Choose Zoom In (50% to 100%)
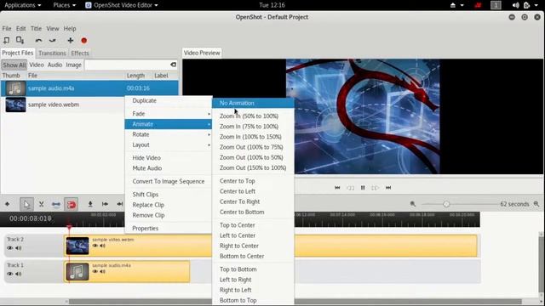 (253, 116)
